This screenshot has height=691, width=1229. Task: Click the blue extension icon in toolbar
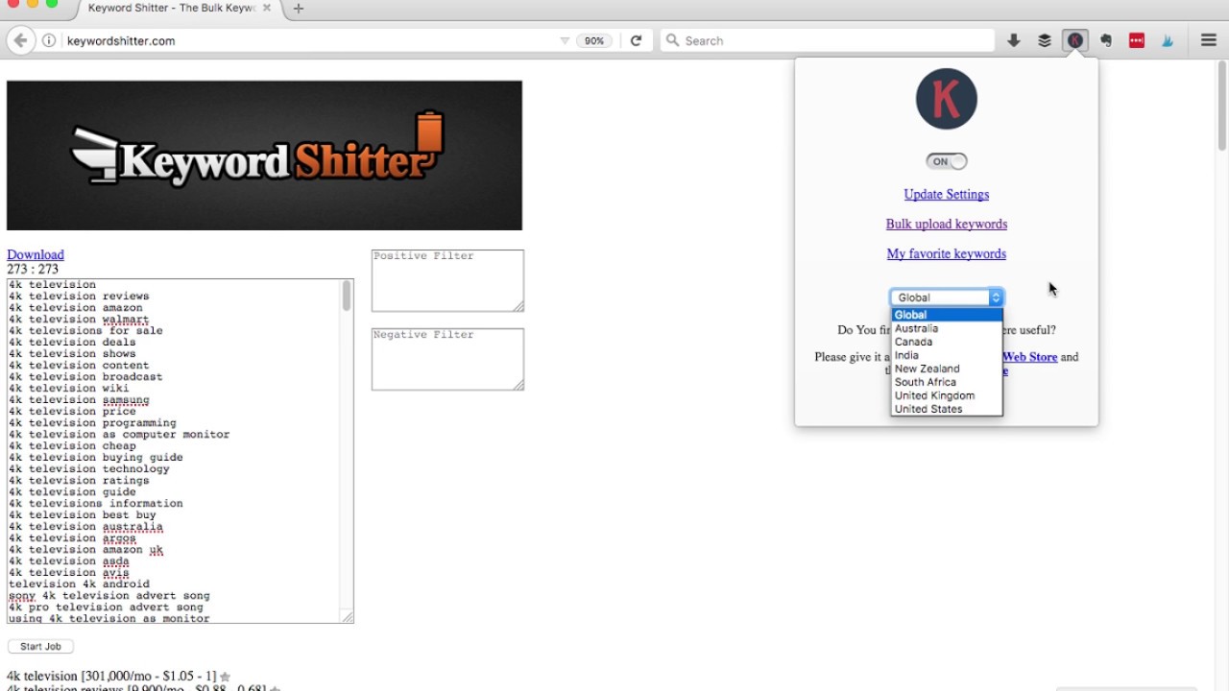pos(1168,40)
